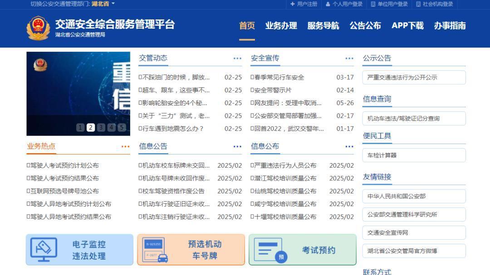Expand more items under 安全宣传
The width and height of the screenshot is (490, 275).
[x=349, y=58]
